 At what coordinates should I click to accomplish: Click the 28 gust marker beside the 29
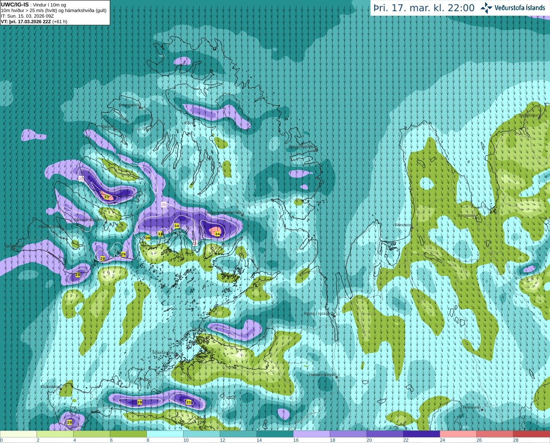pyautogui.click(x=103, y=258)
